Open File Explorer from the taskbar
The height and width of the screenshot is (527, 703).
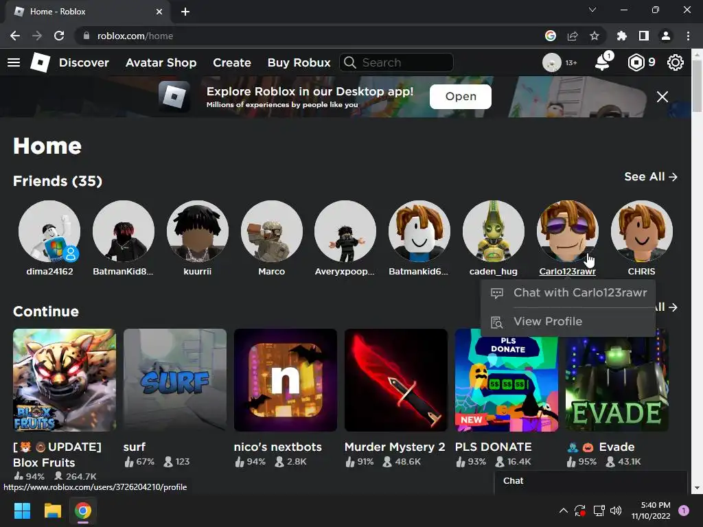tap(52, 511)
